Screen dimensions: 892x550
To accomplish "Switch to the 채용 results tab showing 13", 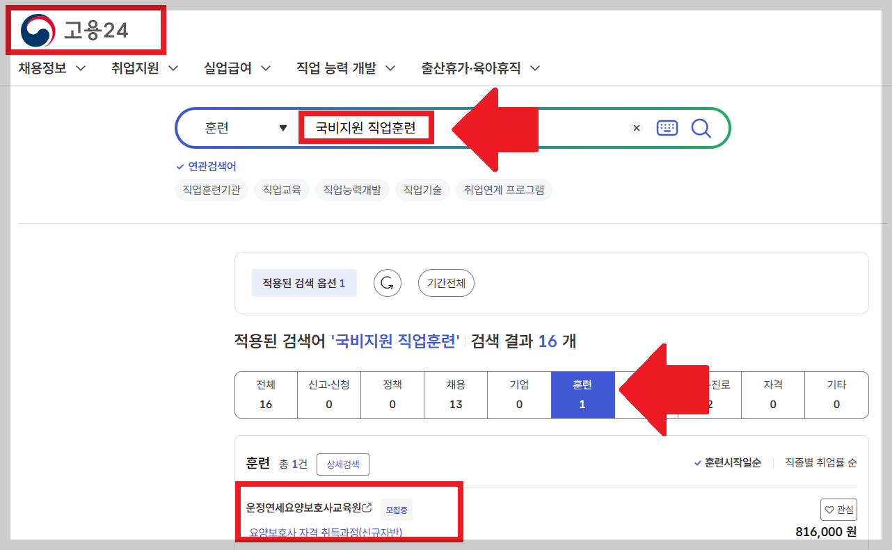I will 456,394.
